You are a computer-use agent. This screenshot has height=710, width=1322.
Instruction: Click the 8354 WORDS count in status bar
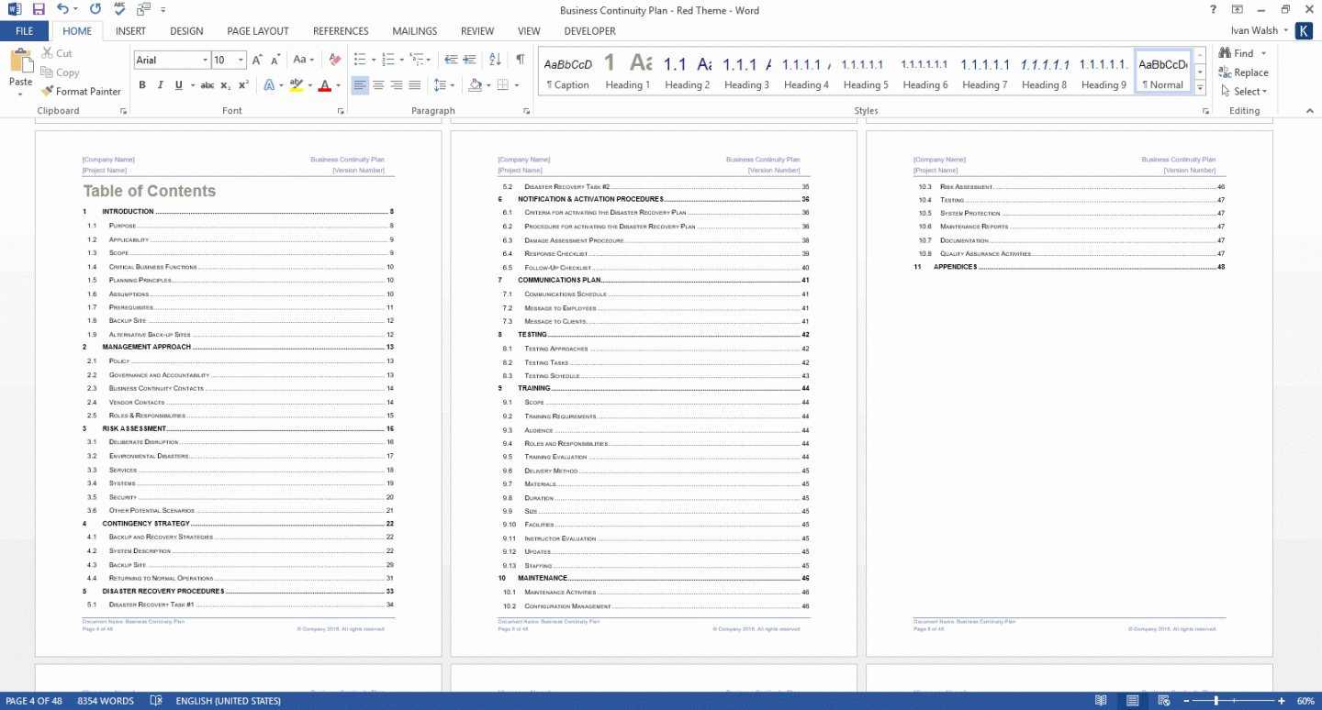pos(106,701)
